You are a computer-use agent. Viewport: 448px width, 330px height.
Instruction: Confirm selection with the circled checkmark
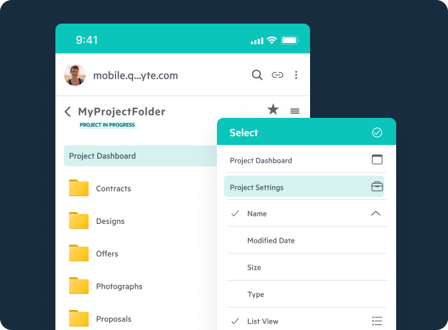[377, 133]
